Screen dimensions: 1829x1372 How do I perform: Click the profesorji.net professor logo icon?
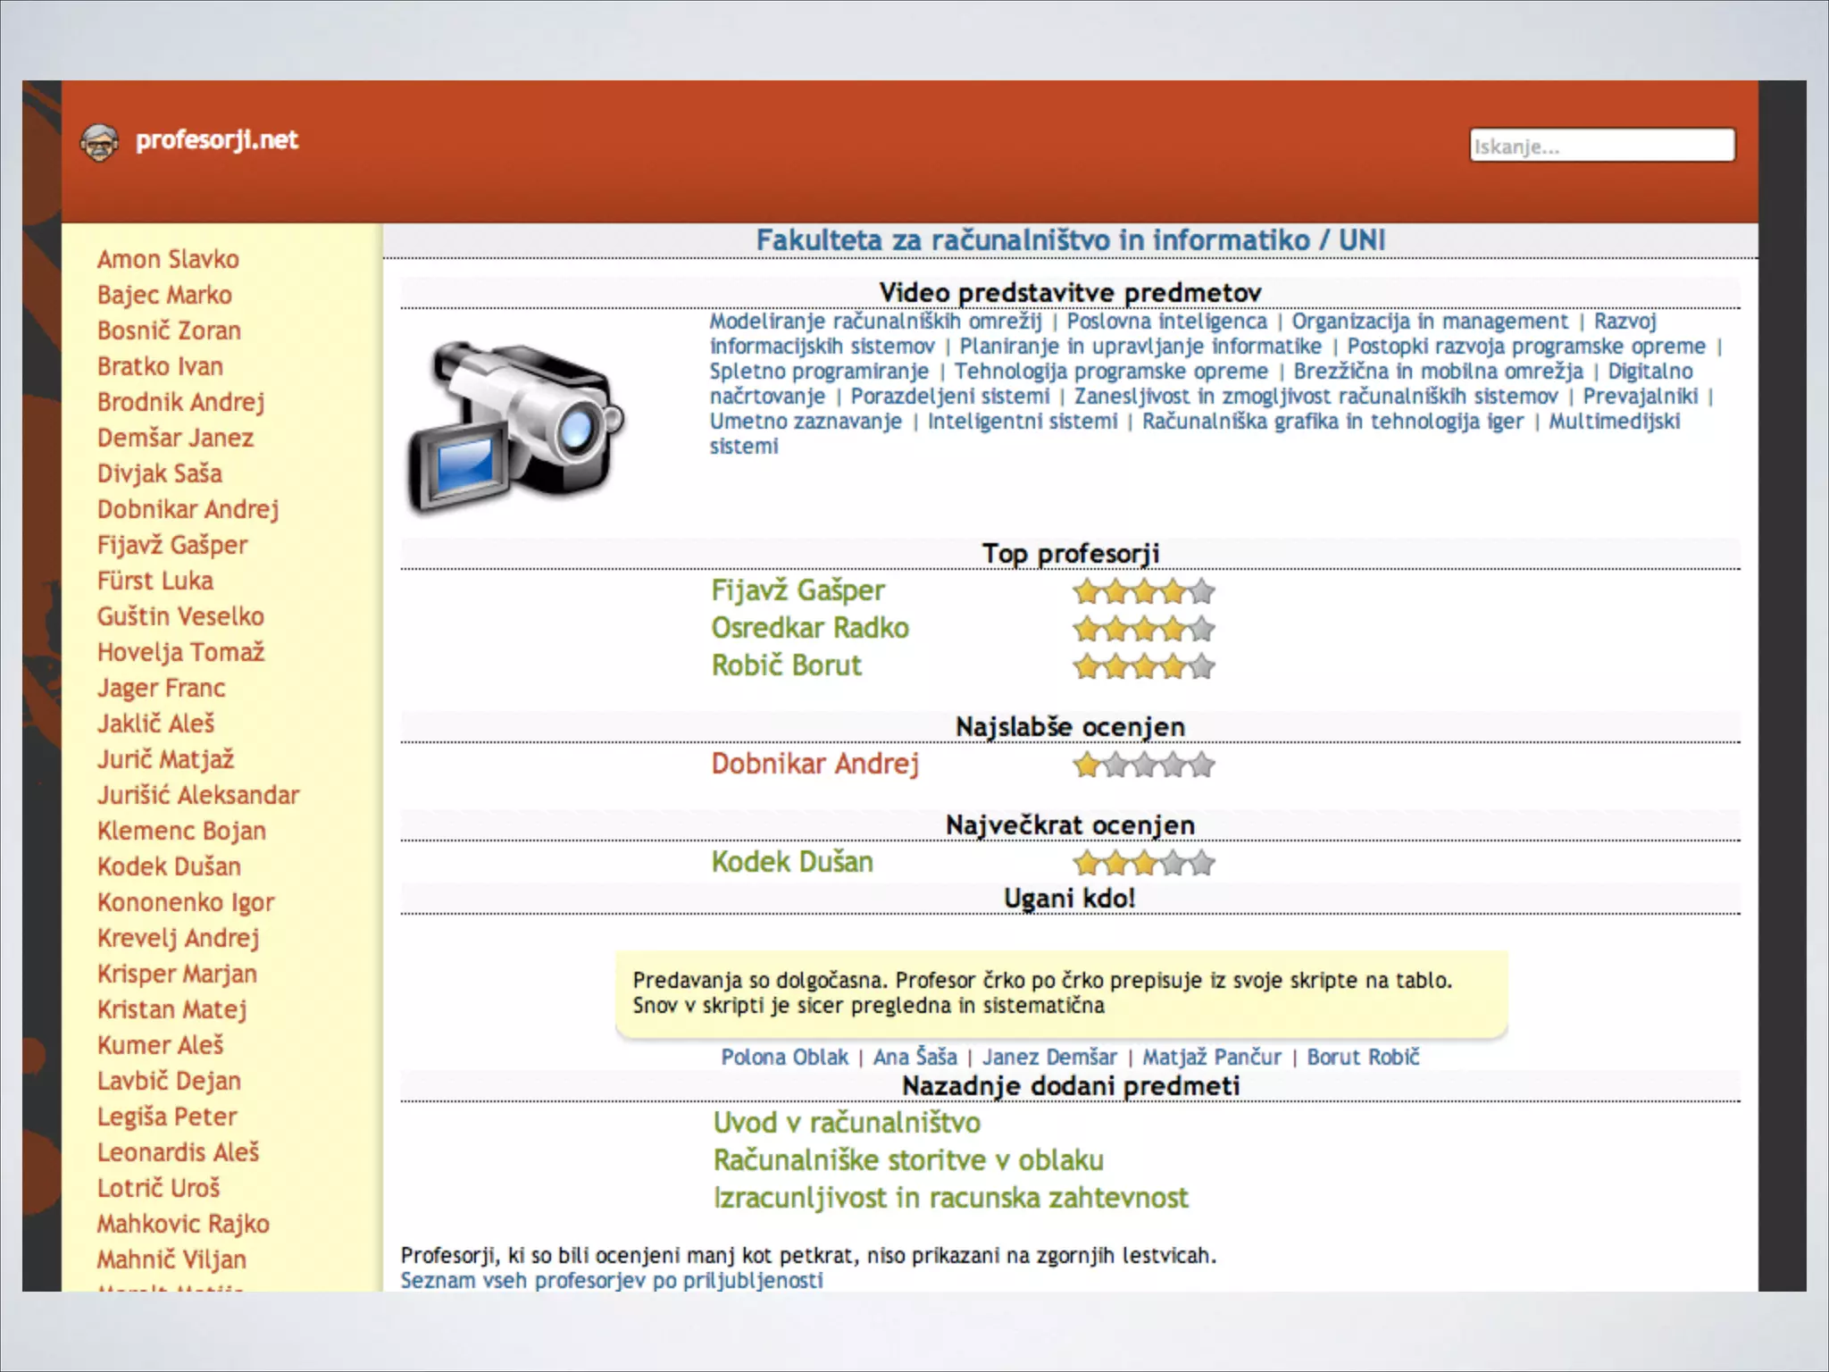tap(99, 142)
